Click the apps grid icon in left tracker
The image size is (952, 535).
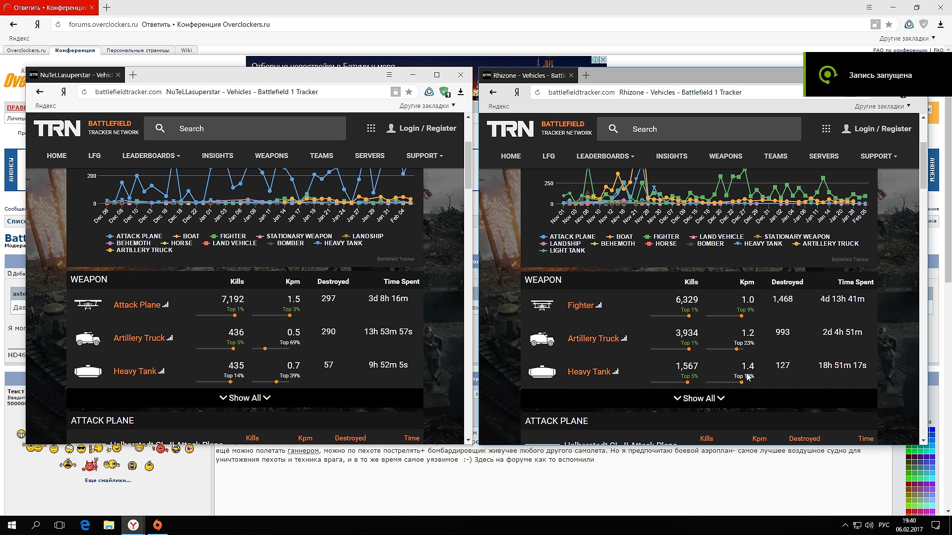click(x=371, y=128)
